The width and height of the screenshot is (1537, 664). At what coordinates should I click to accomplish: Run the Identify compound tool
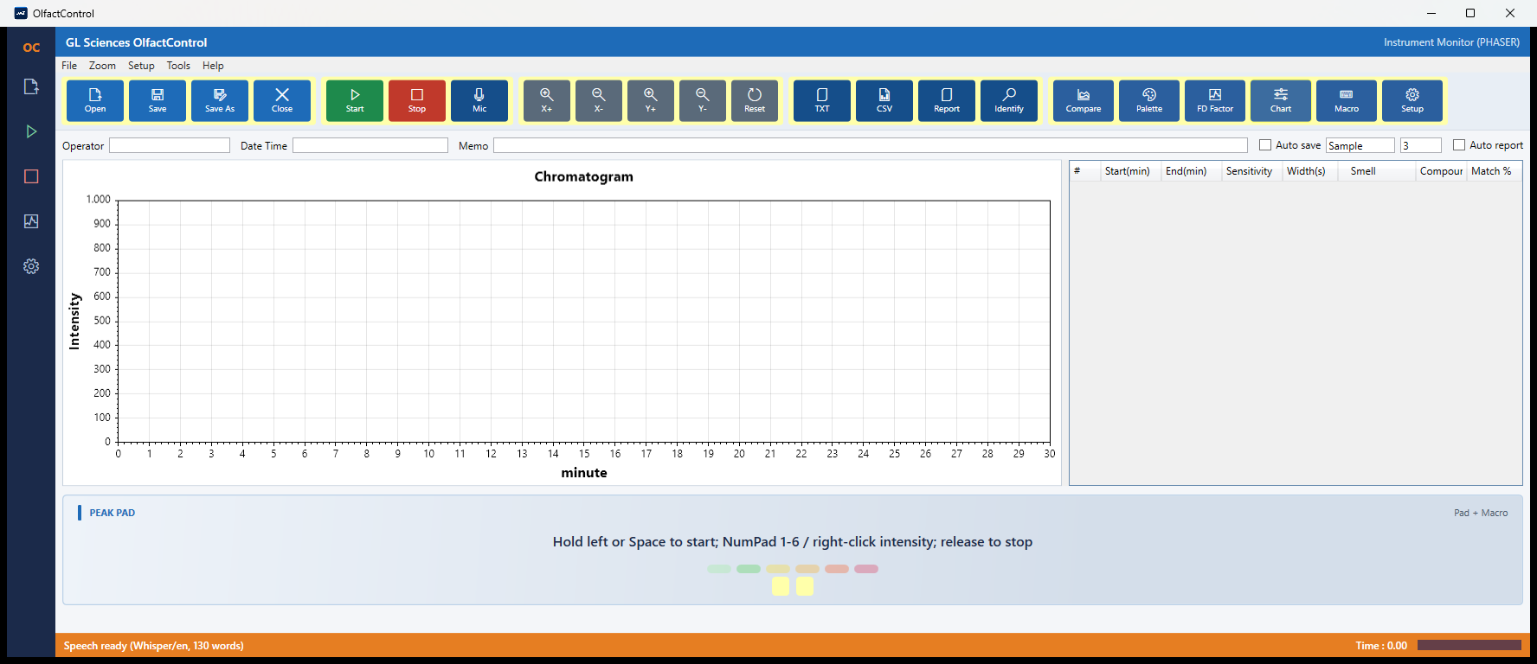1009,100
